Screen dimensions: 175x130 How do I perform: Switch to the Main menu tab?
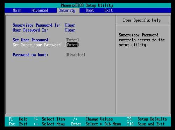pos(17,10)
